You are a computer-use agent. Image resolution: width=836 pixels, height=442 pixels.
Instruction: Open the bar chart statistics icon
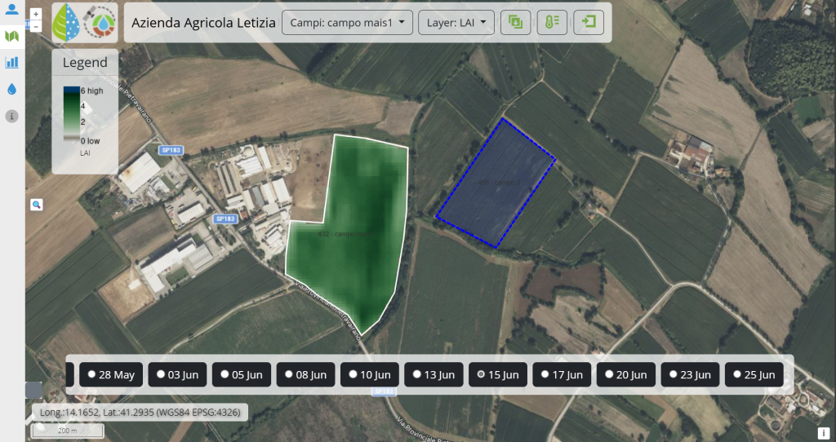[x=11, y=62]
